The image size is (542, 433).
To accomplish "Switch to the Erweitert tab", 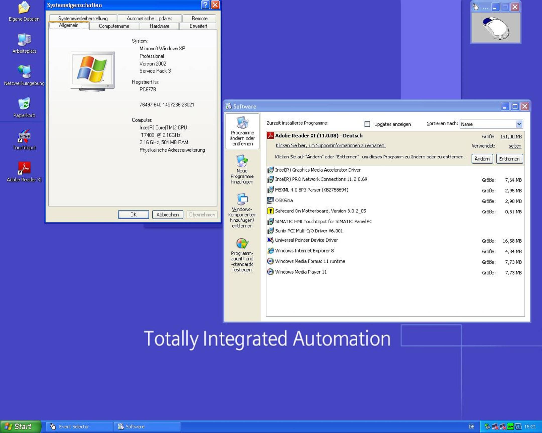I will coord(198,26).
